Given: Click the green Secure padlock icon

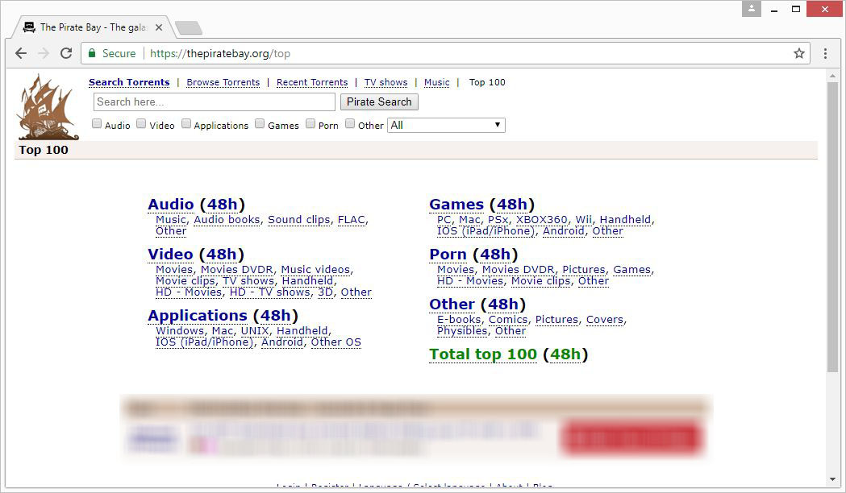Looking at the screenshot, I should 92,53.
